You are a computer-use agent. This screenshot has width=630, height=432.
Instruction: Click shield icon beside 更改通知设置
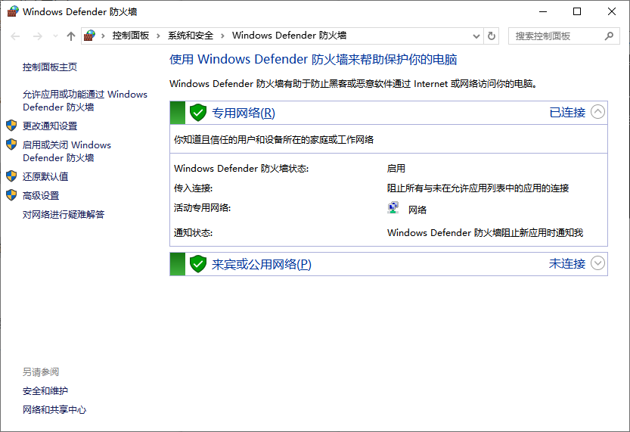tap(11, 126)
